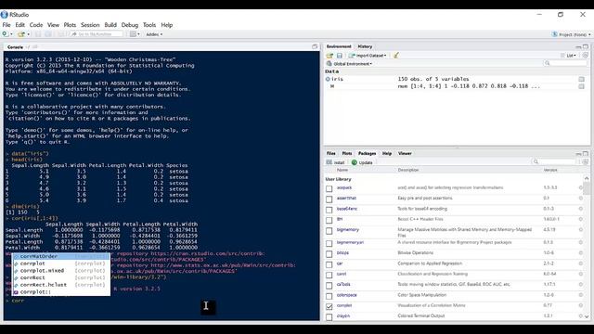Open the corrplot package link
594x334 pixels.
344,305
